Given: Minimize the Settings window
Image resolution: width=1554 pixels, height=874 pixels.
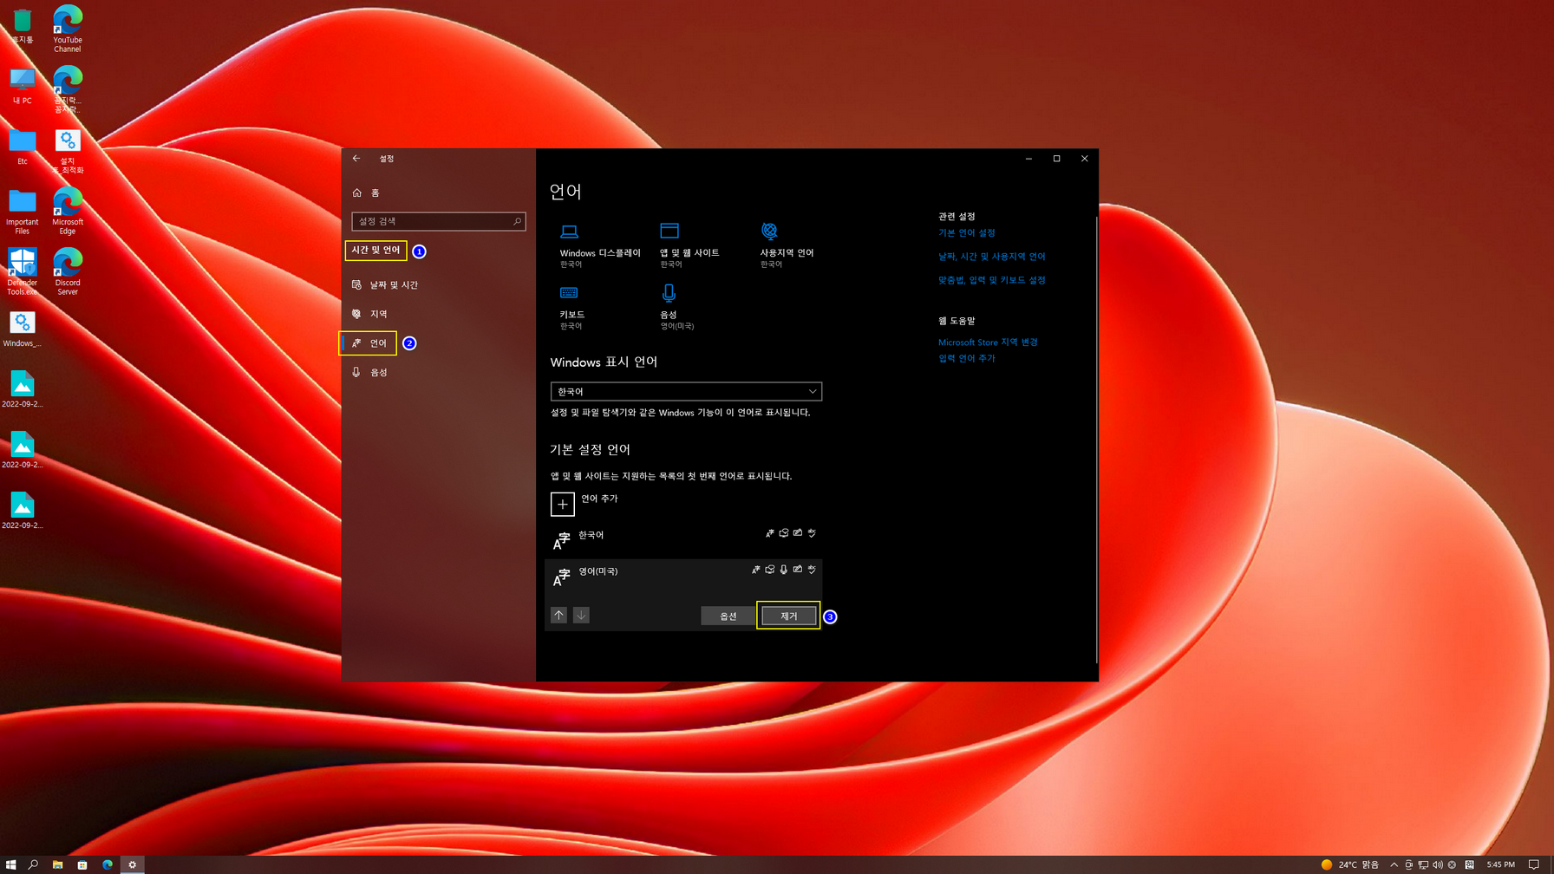Looking at the screenshot, I should tap(1028, 159).
